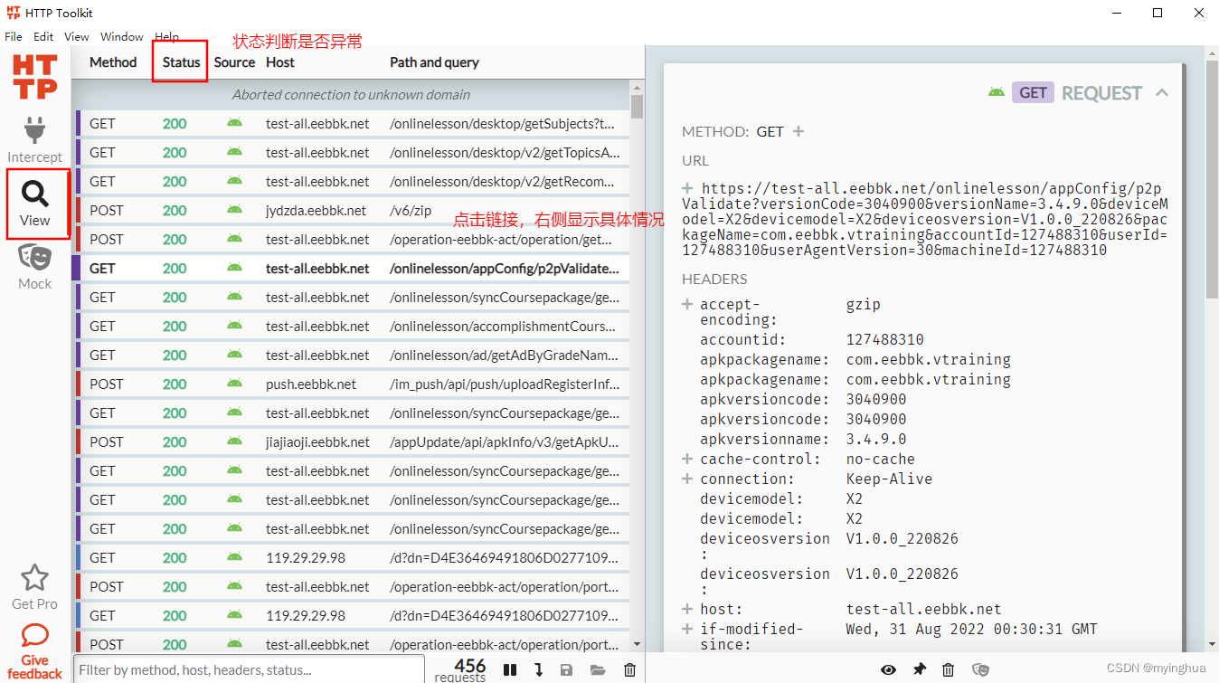The height and width of the screenshot is (683, 1219).
Task: Click Android source icon on getSubjects row
Action: [x=234, y=123]
